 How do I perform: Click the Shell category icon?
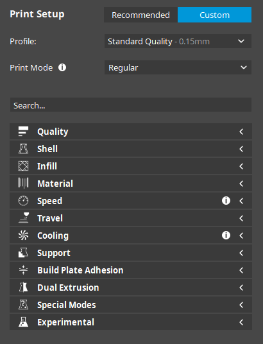23,149
